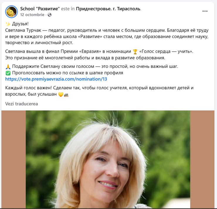Click Vezi traducerea to translate post

(x=21, y=104)
